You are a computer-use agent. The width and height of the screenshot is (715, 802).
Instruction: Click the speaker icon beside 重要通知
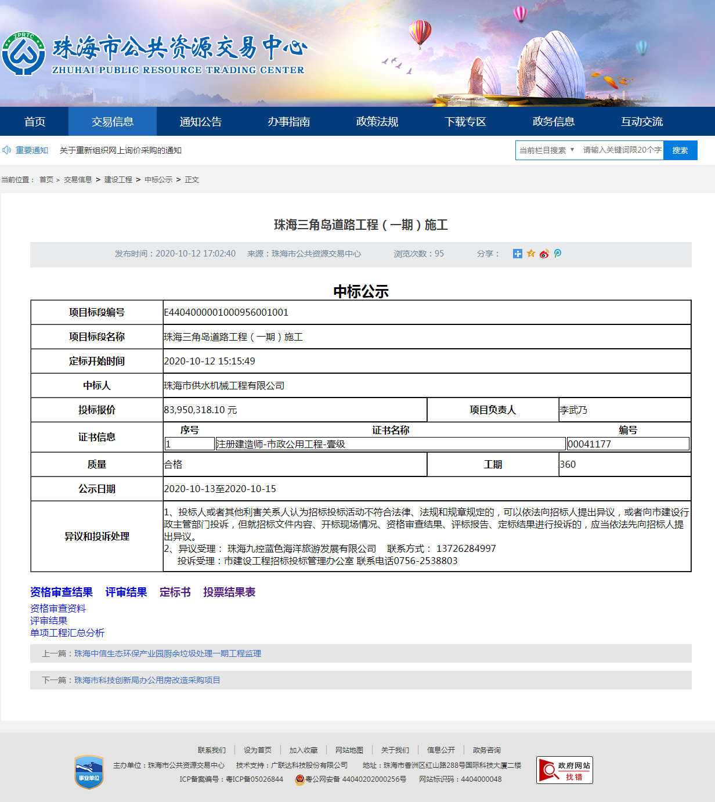click(7, 150)
